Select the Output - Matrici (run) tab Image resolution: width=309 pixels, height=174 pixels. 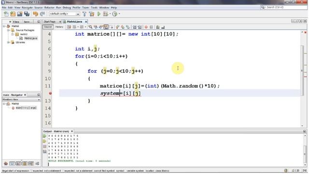[x=56, y=131]
